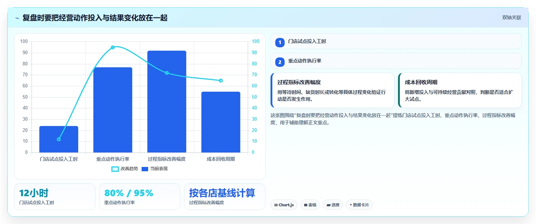Viewport: 536px width, 224px height.
Task: Click the lightning icon beside the title
Action: (17, 18)
